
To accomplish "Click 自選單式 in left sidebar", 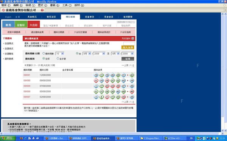I will pyautogui.click(x=9, y=43).
